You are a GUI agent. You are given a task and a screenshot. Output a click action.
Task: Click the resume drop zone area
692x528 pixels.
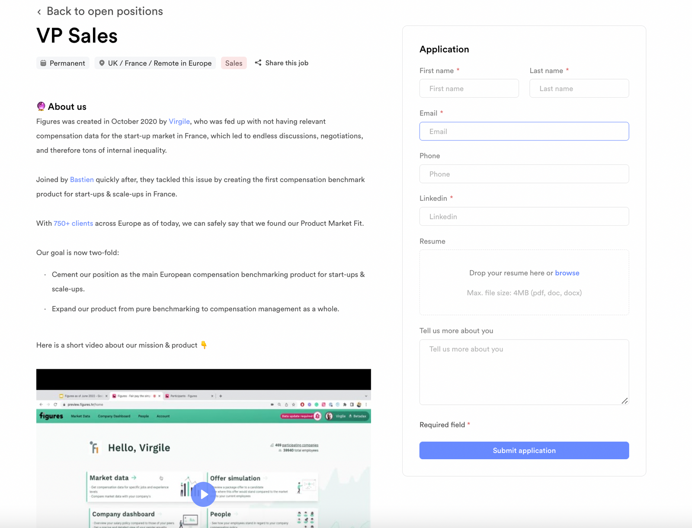tap(524, 282)
